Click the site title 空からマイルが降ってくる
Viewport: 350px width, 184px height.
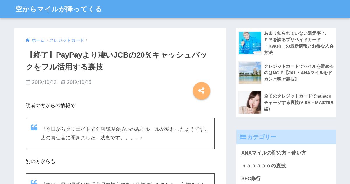[x=59, y=9]
